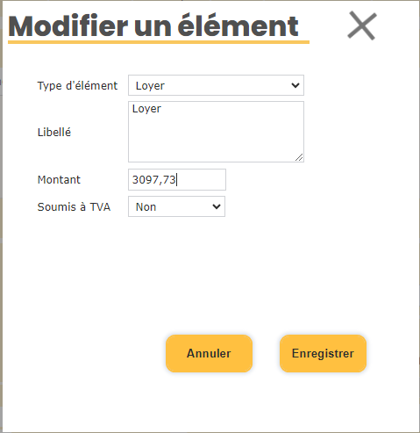The width and height of the screenshot is (420, 433).
Task: Select the Non value in TVA selector
Action: [x=146, y=207]
